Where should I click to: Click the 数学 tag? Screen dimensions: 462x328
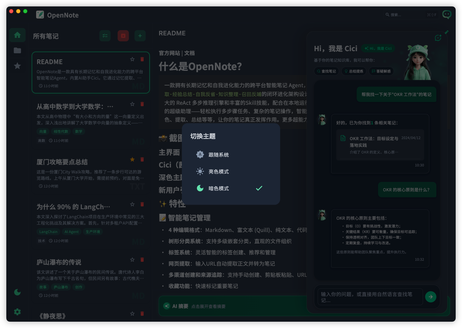(79, 131)
